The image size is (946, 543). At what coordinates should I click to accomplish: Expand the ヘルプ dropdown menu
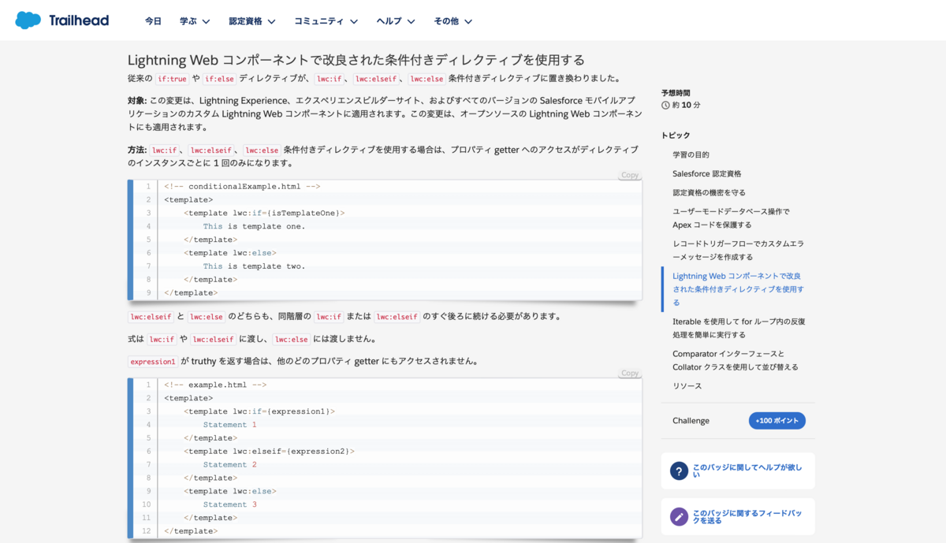[x=396, y=21]
